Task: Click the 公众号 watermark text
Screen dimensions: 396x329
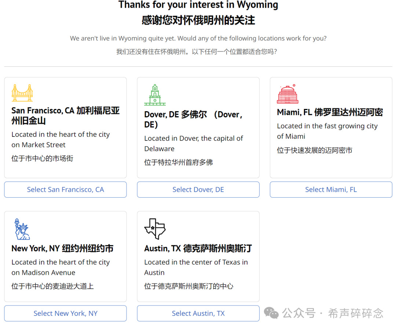Action: [299, 313]
